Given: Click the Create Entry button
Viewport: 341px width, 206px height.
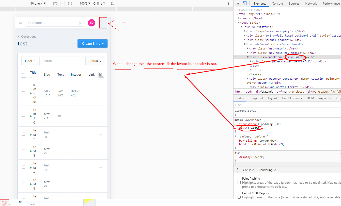Looking at the screenshot, I should click(92, 44).
